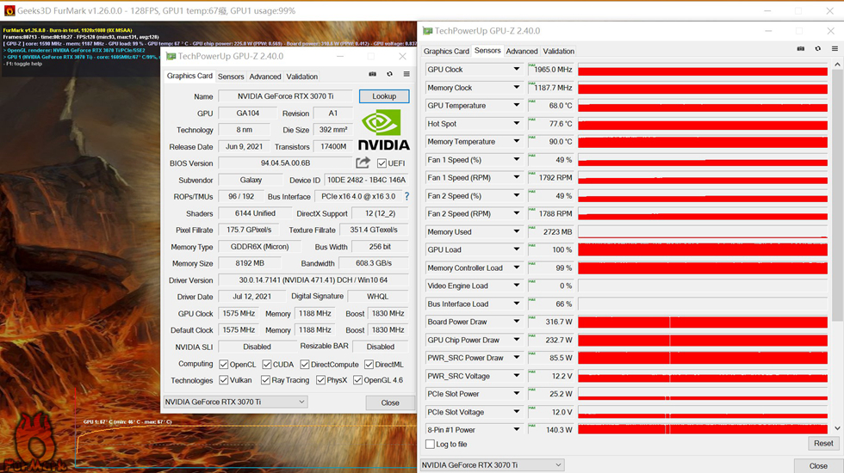This screenshot has height=473, width=844.
Task: Expand the Fan 1 Speed (%) dropdown
Action: point(516,159)
